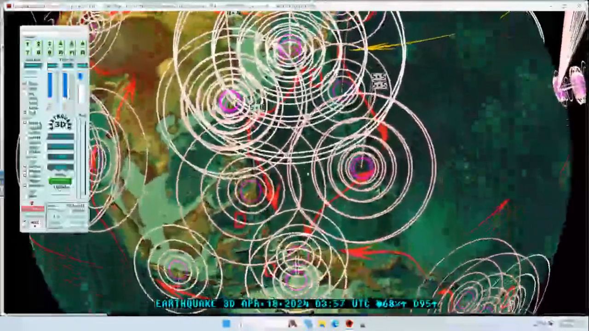Image resolution: width=589 pixels, height=331 pixels.
Task: Click the round Earthquake 3D logo
Action: point(60,123)
